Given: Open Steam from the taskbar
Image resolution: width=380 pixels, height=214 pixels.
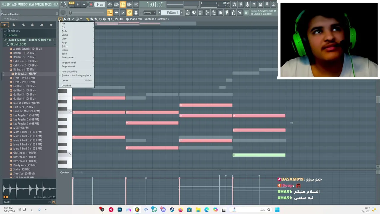Looking at the screenshot, I should click(x=172, y=210).
